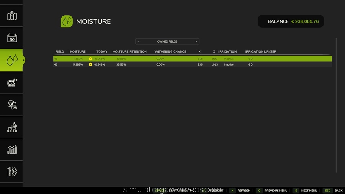This screenshot has height=194, width=345.
Task: Open the map page from sidebar
Action: [12, 16]
